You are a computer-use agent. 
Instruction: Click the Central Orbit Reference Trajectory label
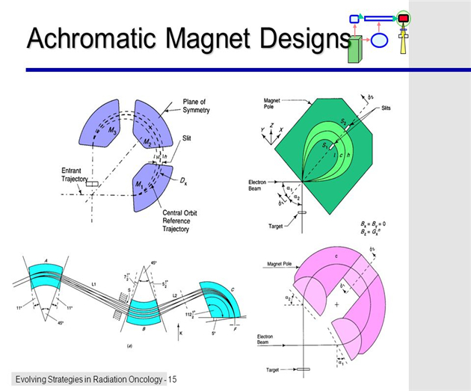[x=184, y=220]
